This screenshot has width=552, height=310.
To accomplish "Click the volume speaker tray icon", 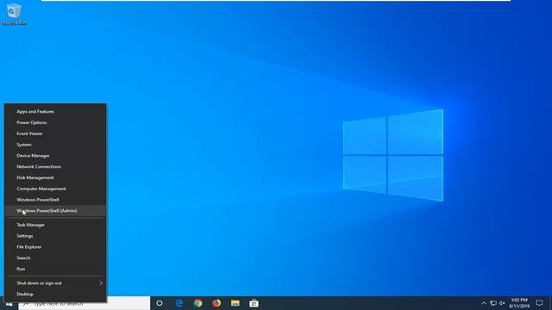I will [502, 303].
